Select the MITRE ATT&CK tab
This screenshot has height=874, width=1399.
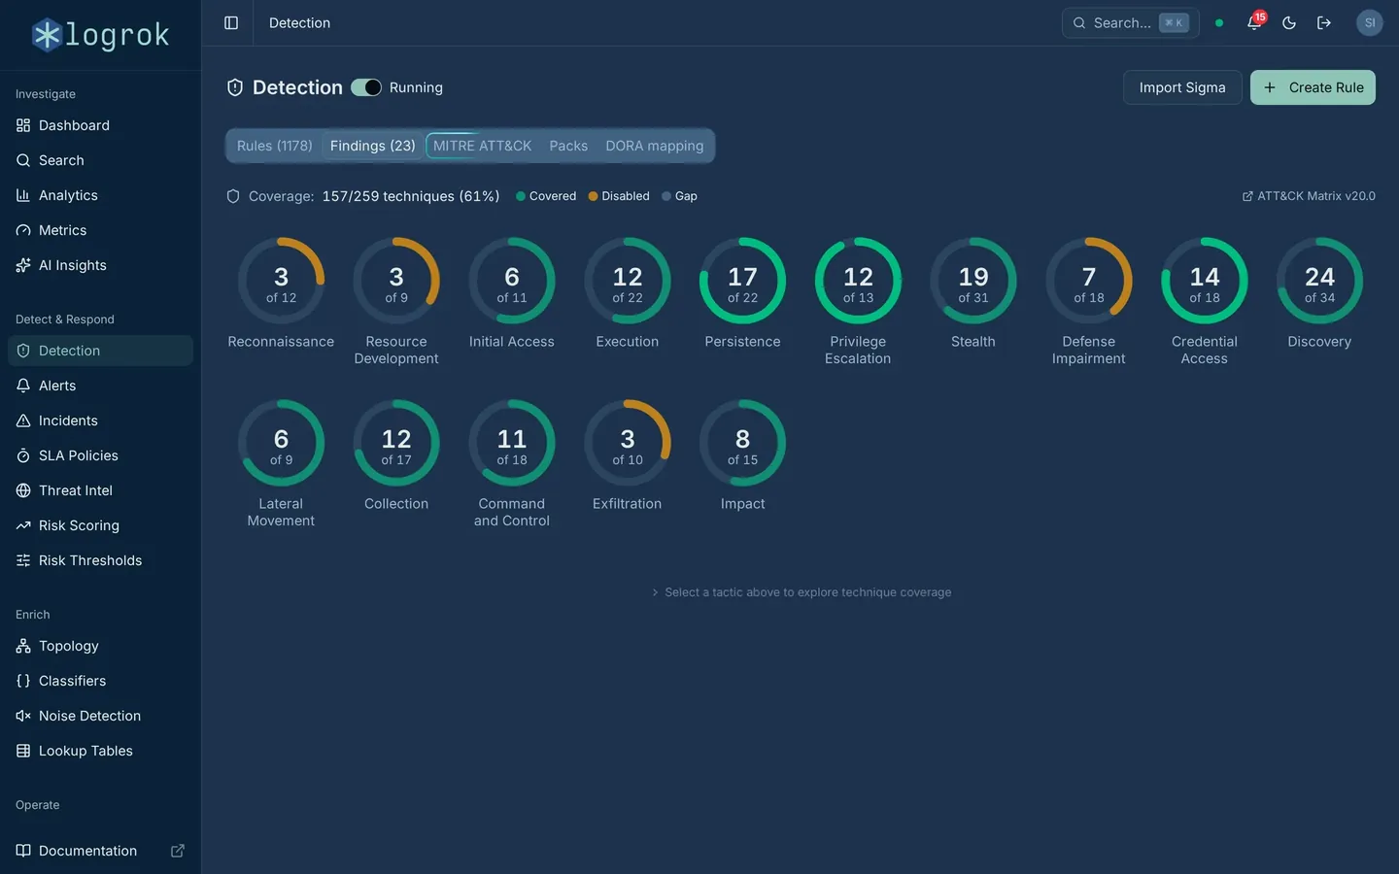point(482,146)
